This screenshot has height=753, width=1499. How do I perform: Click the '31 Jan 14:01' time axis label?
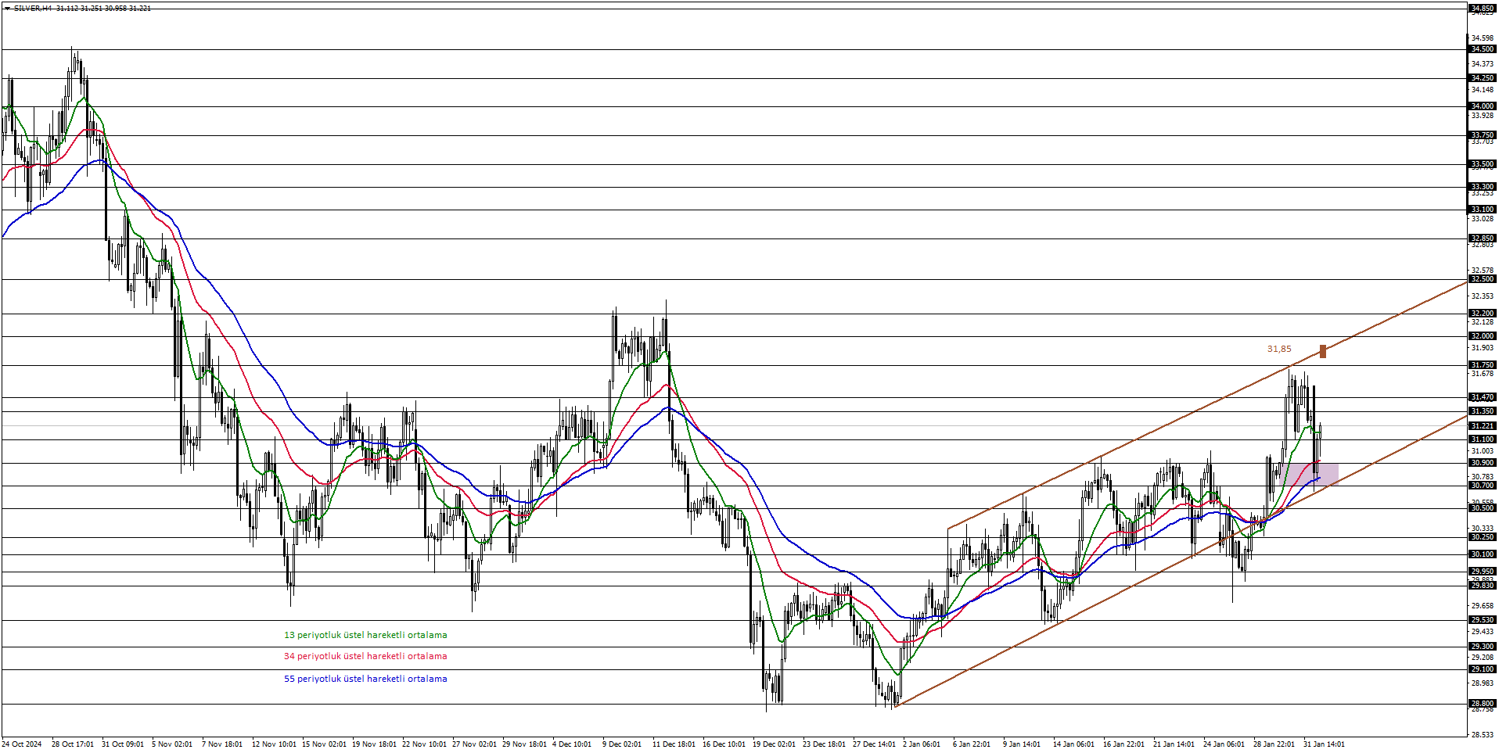(1324, 744)
